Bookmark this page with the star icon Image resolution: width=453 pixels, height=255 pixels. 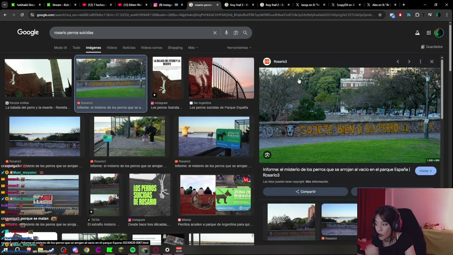point(380,15)
